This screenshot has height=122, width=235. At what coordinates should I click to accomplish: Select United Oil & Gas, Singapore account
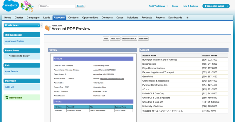(156, 98)
